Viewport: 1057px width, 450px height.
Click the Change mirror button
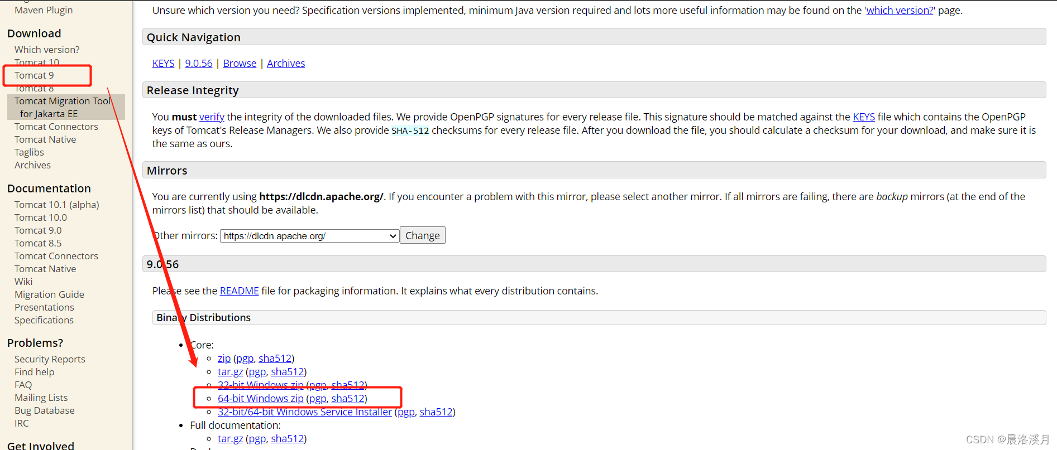pos(423,235)
